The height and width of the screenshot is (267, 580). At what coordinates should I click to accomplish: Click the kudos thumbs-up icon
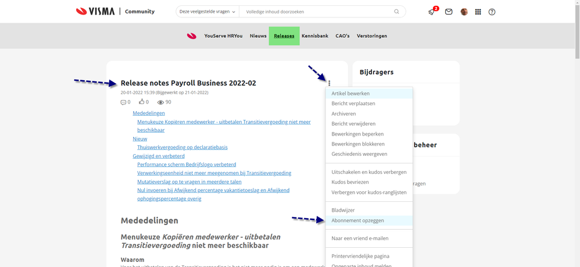141,102
